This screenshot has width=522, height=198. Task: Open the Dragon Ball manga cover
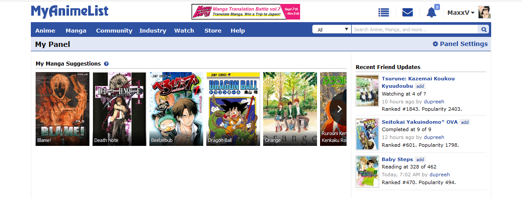(x=233, y=109)
